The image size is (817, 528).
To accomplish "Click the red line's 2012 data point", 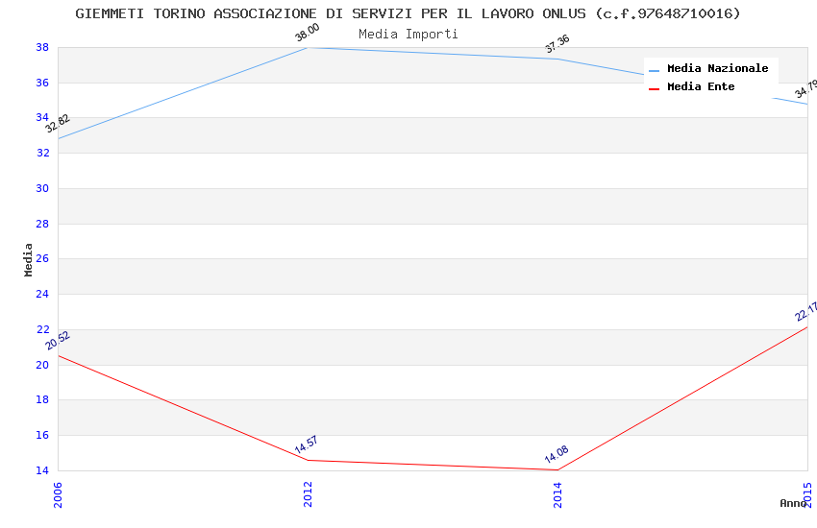I will (308, 460).
